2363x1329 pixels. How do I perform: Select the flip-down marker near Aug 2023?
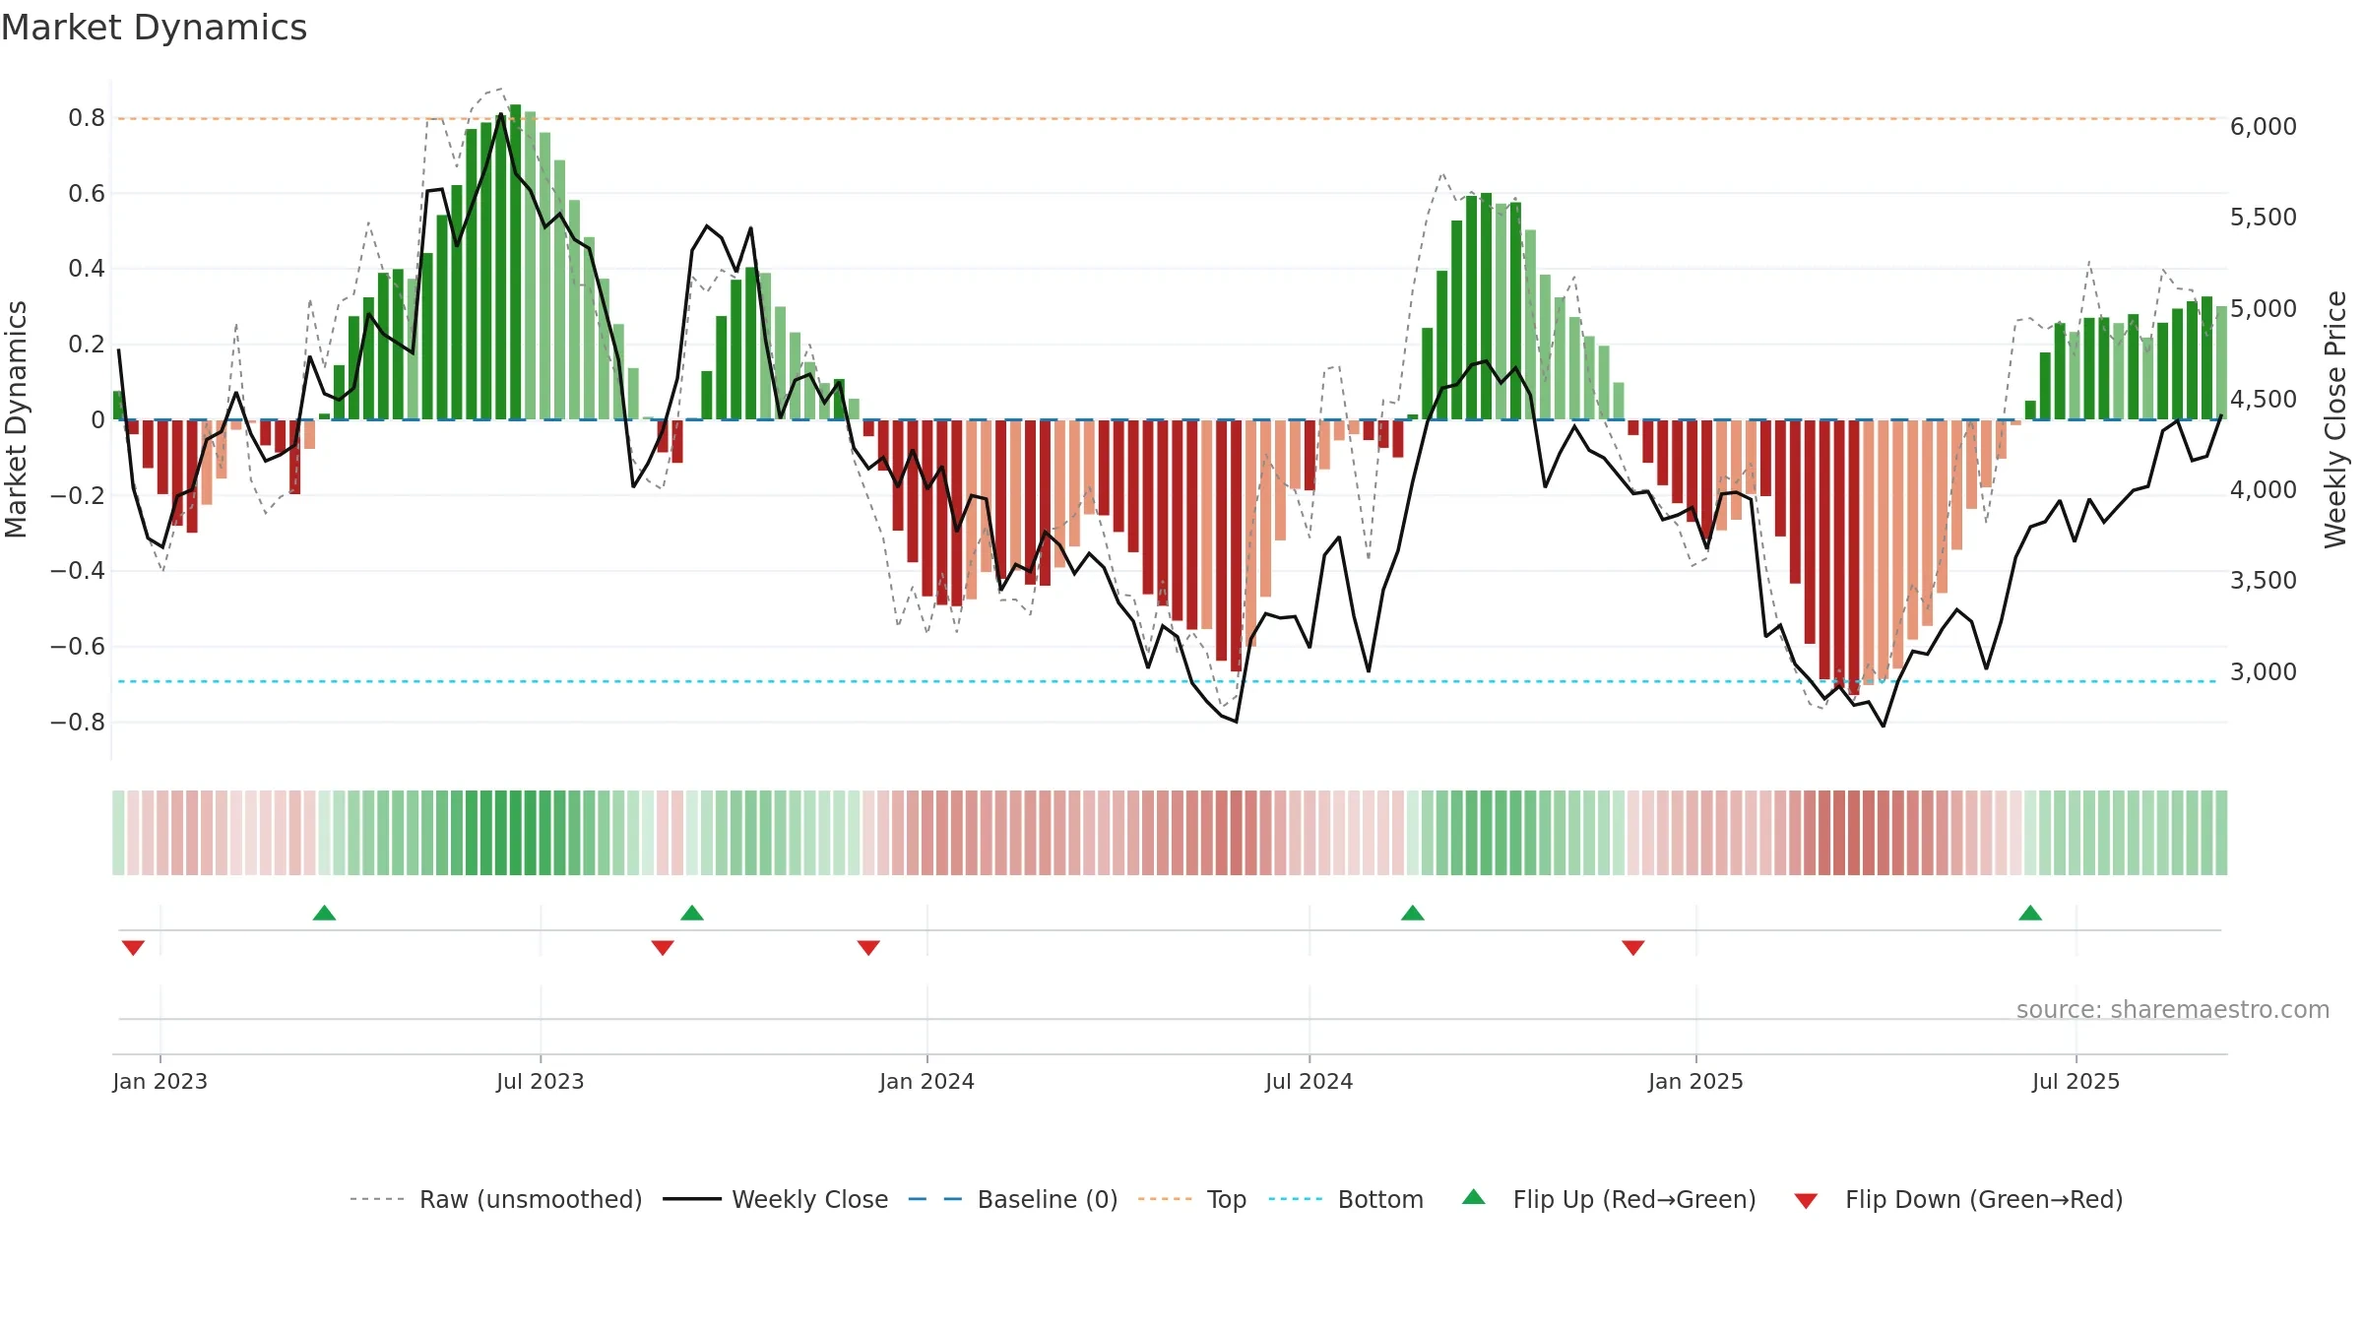click(x=663, y=948)
